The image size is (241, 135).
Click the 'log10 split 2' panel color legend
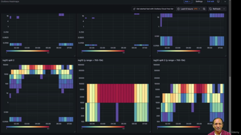[27, 127]
